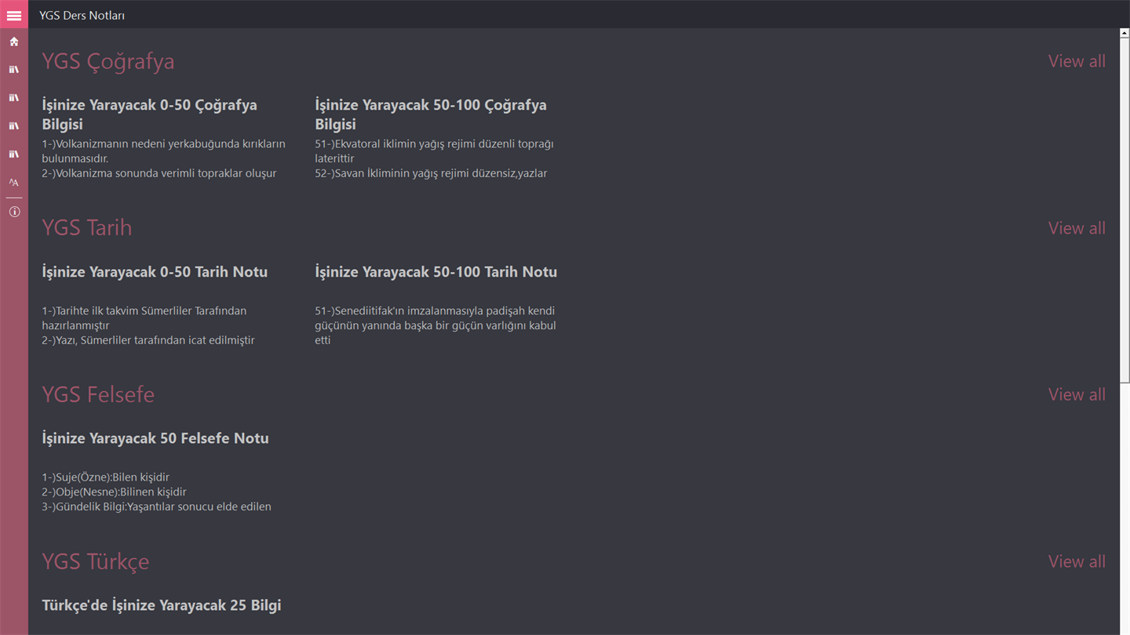The width and height of the screenshot is (1130, 635).
Task: View all YGS Tarih notes
Action: 1076,228
